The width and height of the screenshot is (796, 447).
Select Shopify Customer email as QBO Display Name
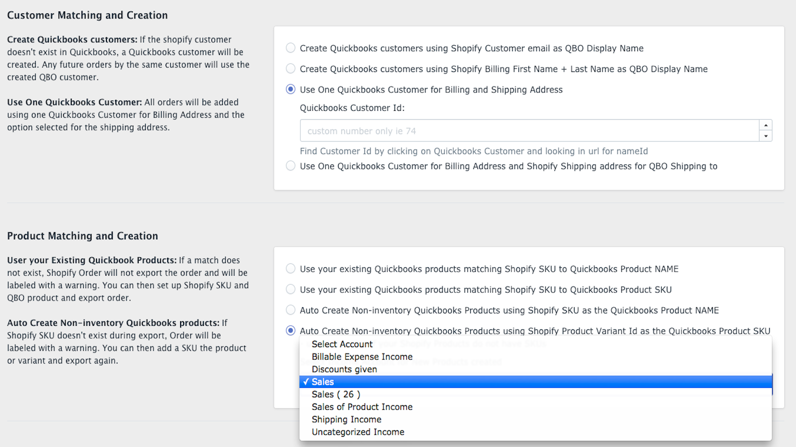pyautogui.click(x=291, y=48)
